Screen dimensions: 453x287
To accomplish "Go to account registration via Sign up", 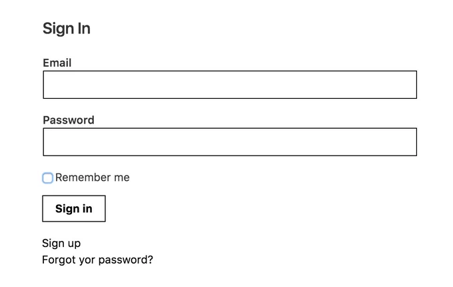I will [x=61, y=244].
